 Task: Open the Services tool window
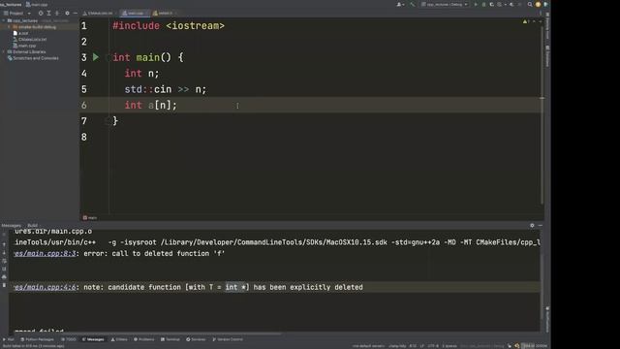coord(196,339)
